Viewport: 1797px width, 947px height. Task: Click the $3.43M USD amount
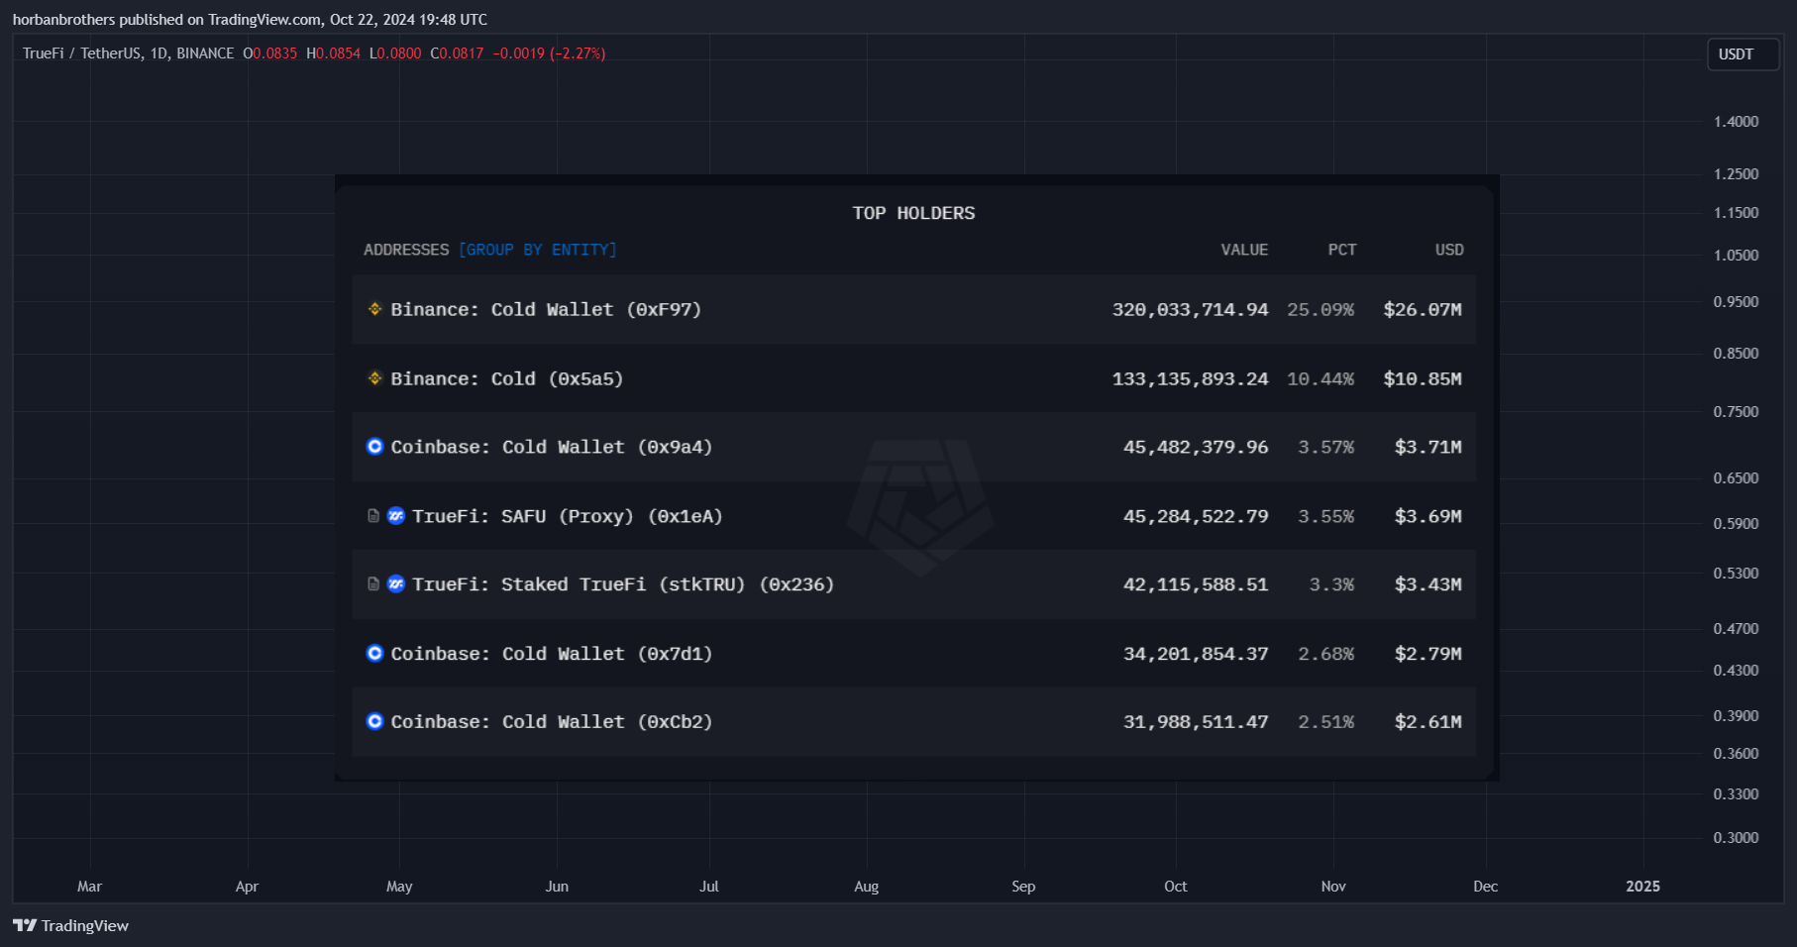click(1428, 585)
